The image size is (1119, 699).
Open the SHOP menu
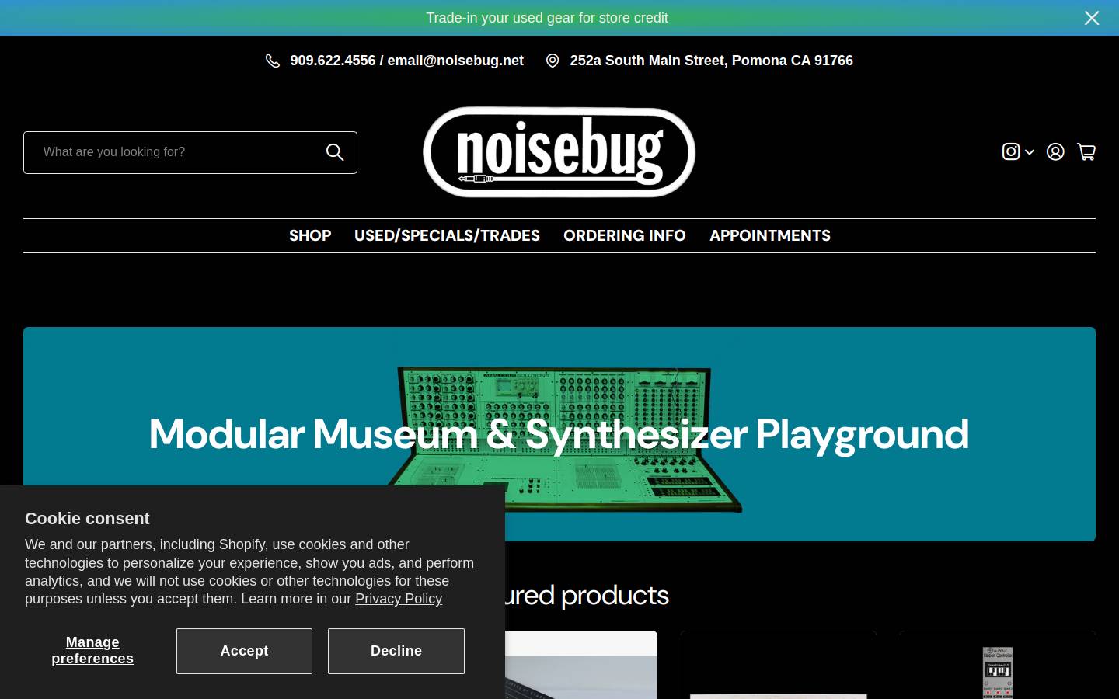coord(310,235)
